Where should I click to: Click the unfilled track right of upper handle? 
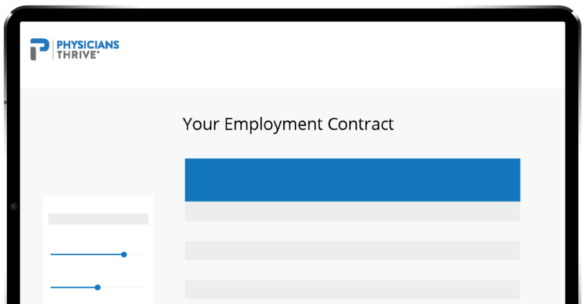[137, 254]
